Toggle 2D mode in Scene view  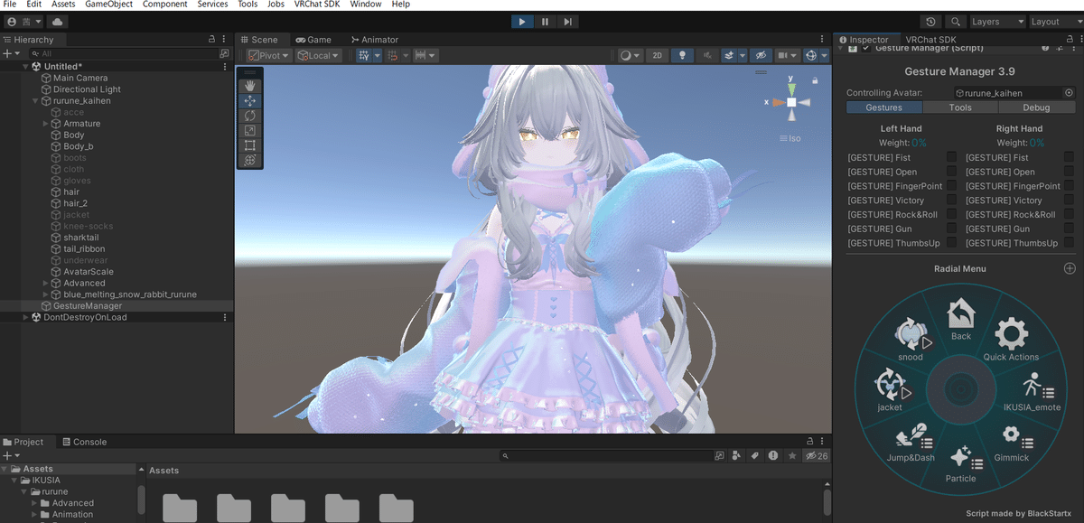pyautogui.click(x=657, y=54)
